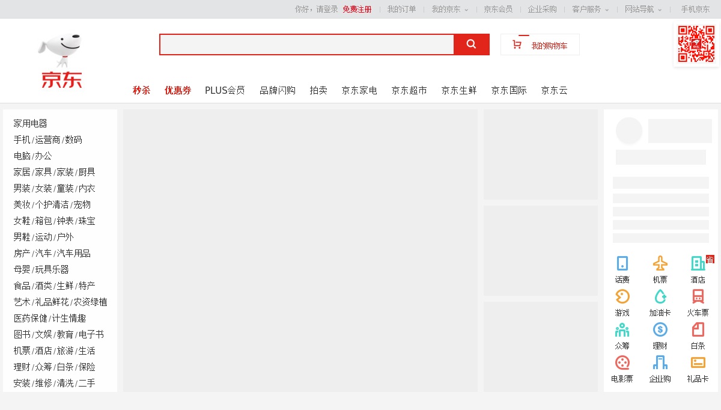Open the 企业购 enterprise purchase icon
This screenshot has height=410, width=721.
point(660,363)
